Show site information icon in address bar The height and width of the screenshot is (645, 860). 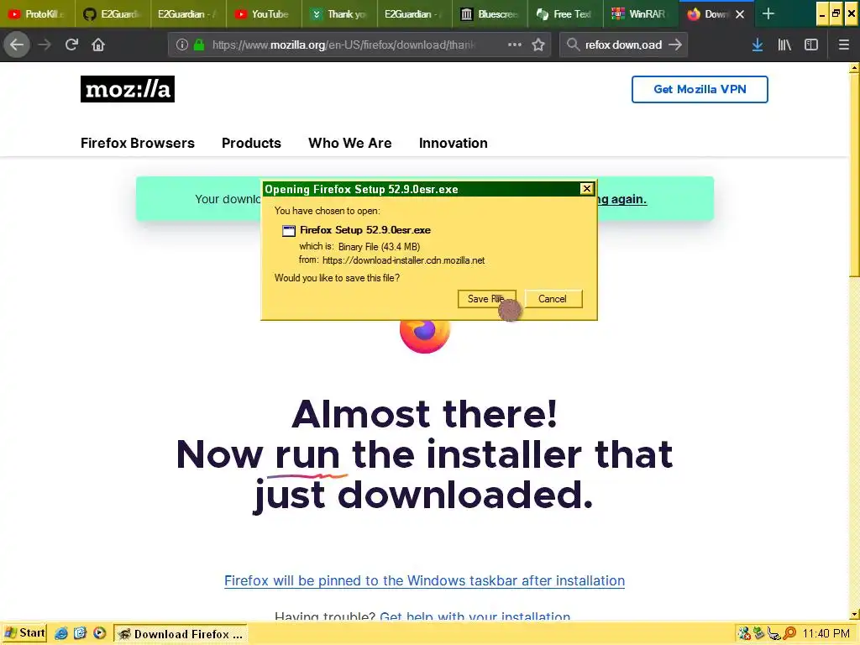(182, 45)
